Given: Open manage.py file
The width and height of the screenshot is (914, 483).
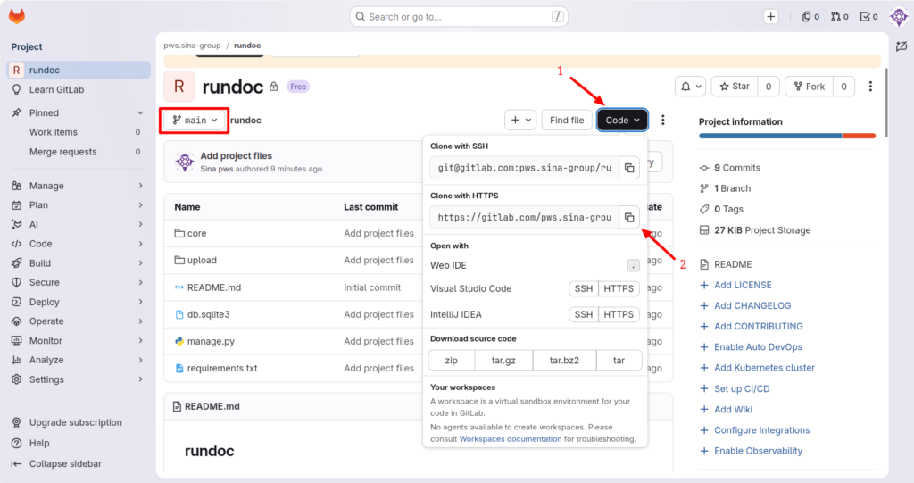Looking at the screenshot, I should coord(211,341).
